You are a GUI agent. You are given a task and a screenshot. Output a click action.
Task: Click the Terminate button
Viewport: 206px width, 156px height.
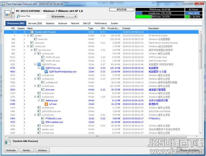coord(11,150)
